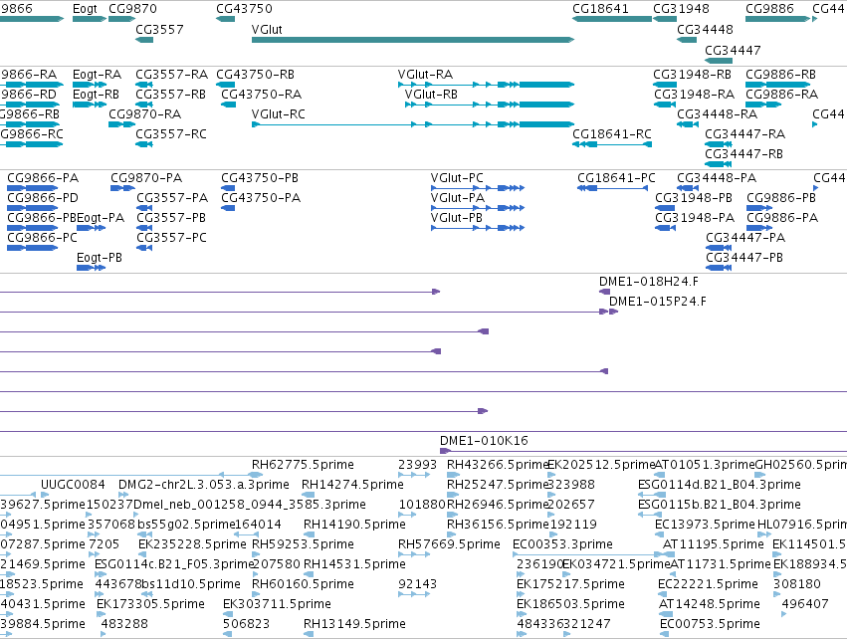Click protein CG9870-PA
847x639 pixels.
tap(122, 188)
